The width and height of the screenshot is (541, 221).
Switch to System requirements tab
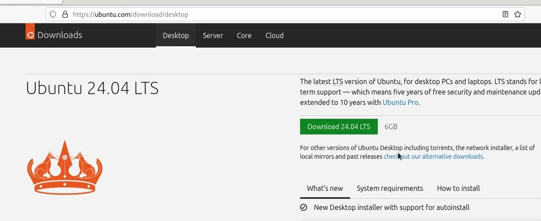[x=390, y=188]
